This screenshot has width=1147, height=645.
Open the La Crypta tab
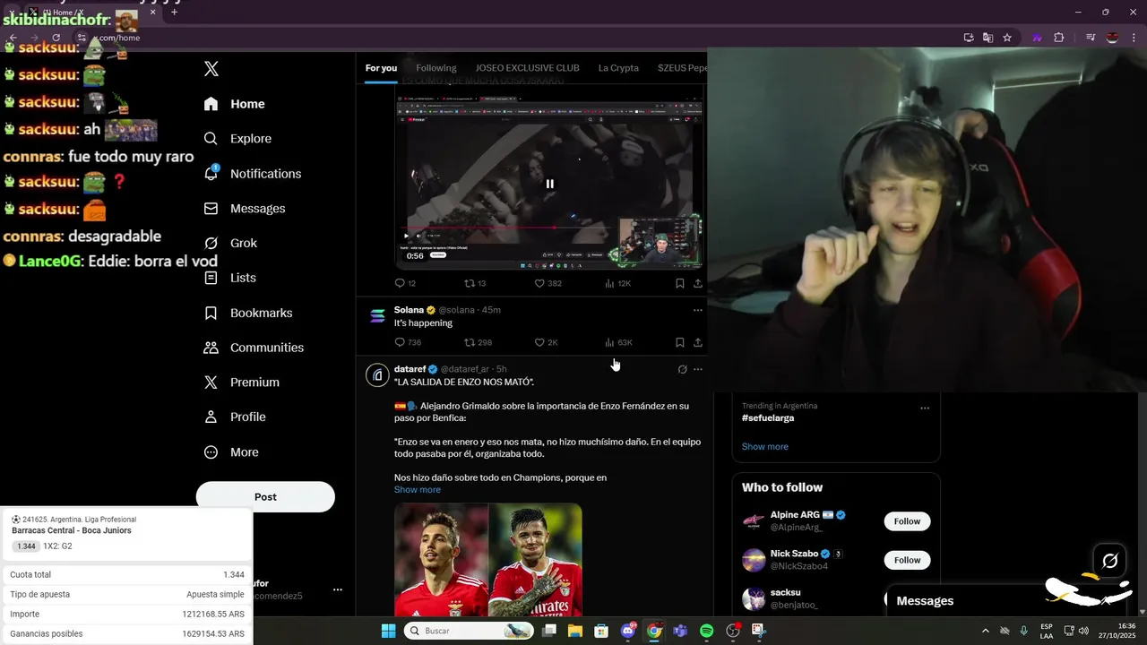(618, 68)
